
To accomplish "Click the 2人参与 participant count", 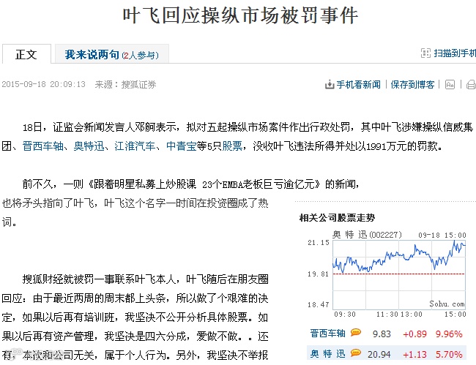I will tap(140, 56).
